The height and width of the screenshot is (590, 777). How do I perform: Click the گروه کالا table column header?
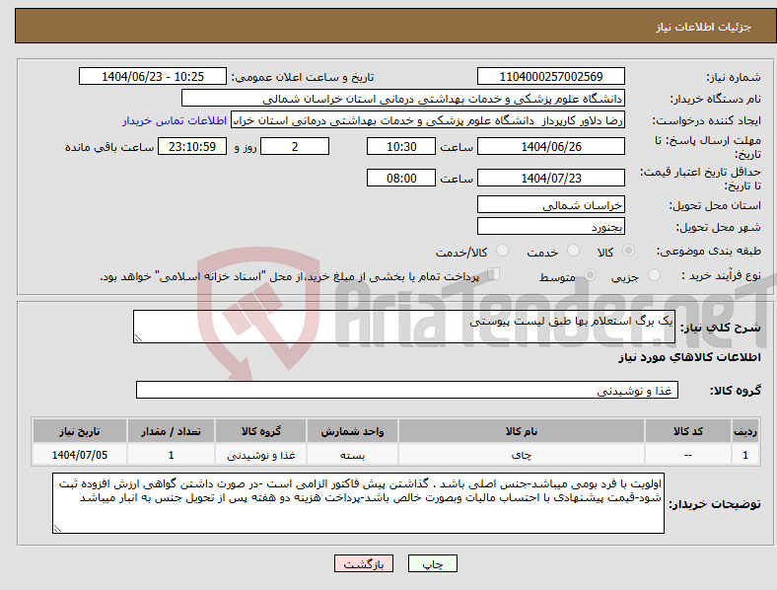(x=260, y=431)
